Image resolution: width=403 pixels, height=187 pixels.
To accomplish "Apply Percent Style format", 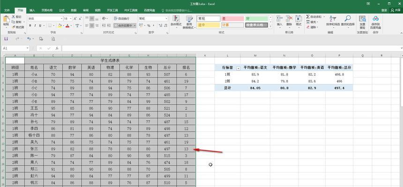I will [x=149, y=26].
